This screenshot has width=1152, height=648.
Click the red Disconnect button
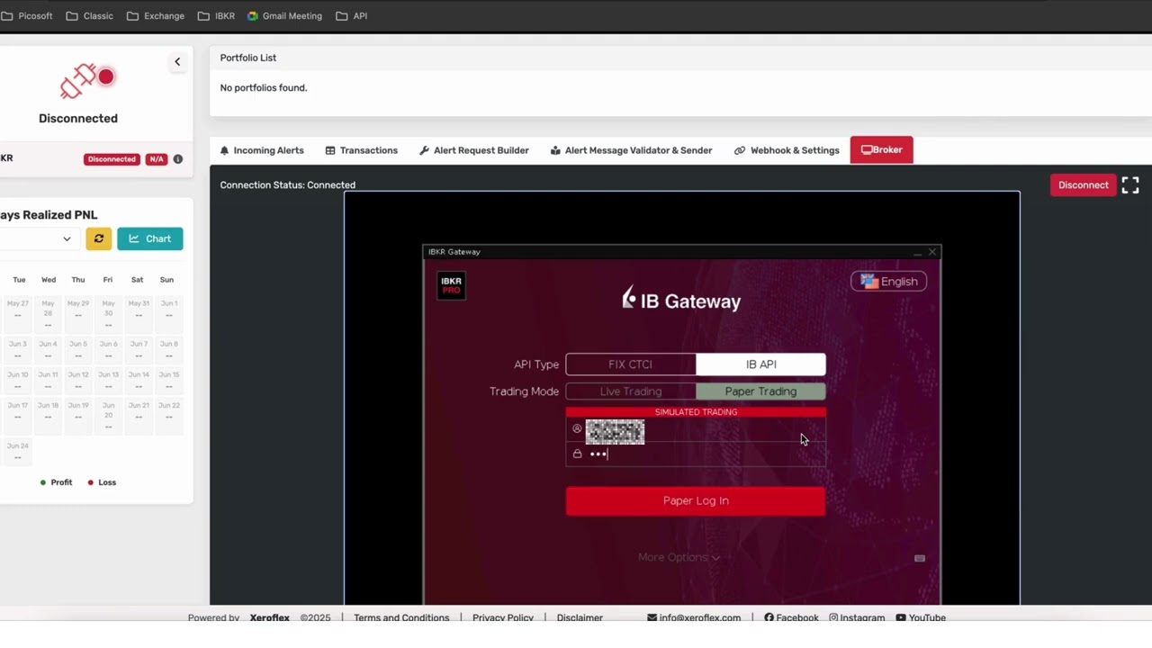tap(1083, 185)
